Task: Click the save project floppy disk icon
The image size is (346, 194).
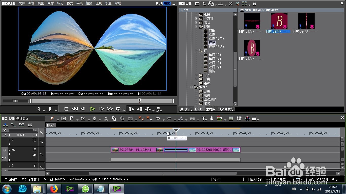Action: 94,118
